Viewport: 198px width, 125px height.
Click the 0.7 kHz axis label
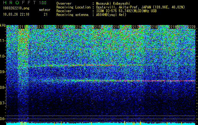tap(3, 103)
